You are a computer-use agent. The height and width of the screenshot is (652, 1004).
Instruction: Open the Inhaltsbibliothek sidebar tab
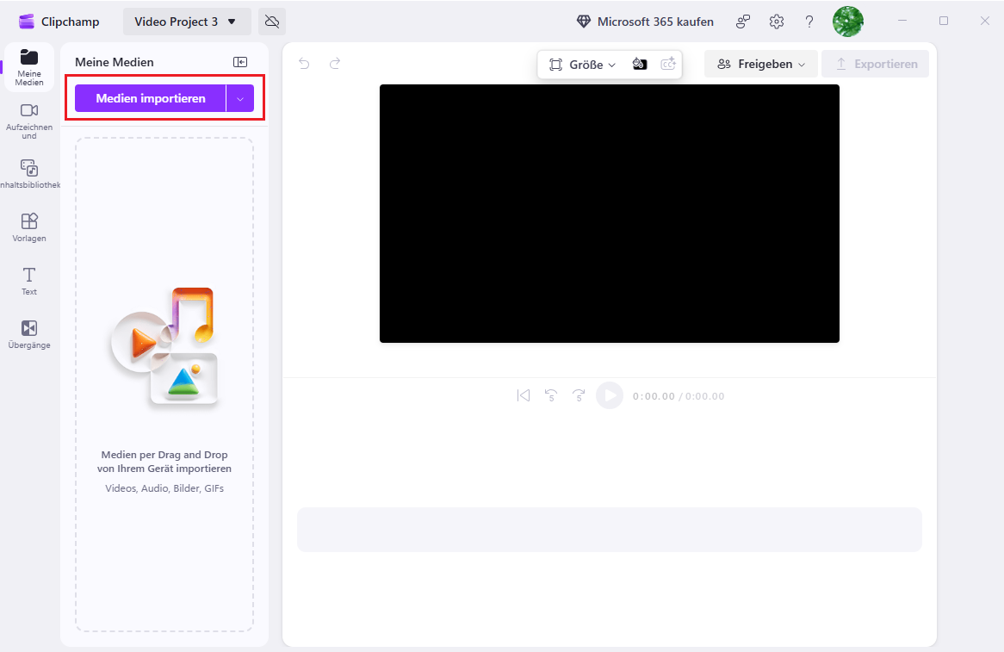[29, 173]
